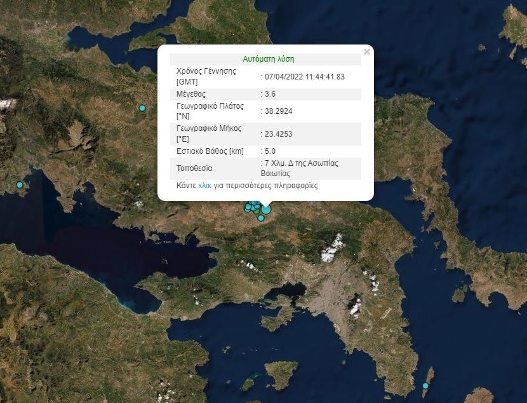The image size is (527, 403).
Task: Click the longitude value 23.4253
Action: tap(278, 134)
